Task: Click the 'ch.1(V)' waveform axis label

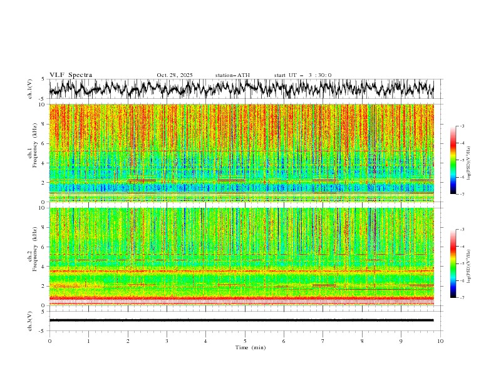Action: click(30, 89)
